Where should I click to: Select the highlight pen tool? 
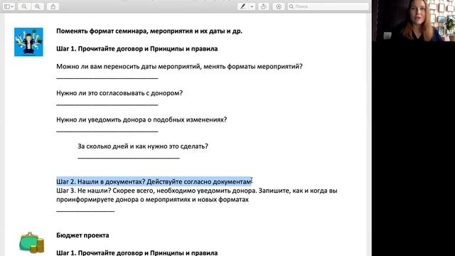tap(243, 6)
